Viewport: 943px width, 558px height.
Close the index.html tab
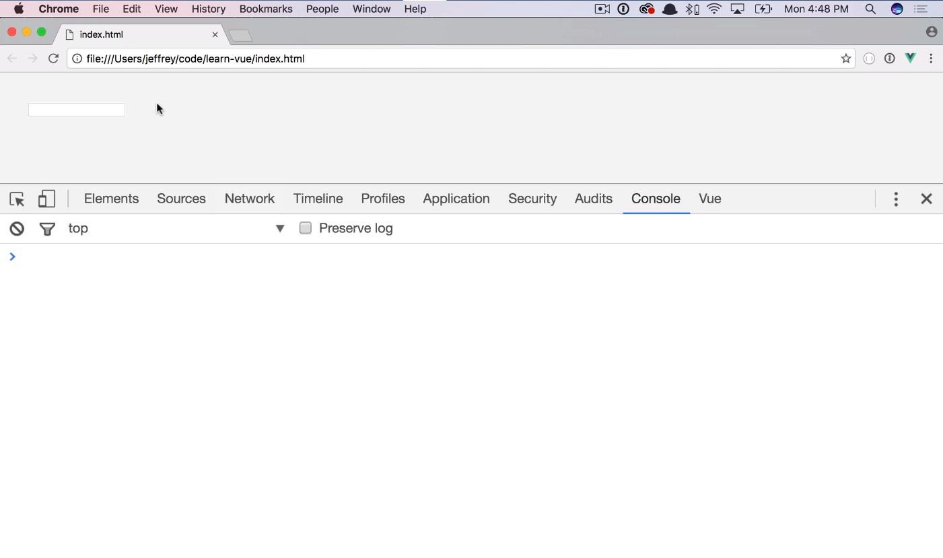[215, 34]
